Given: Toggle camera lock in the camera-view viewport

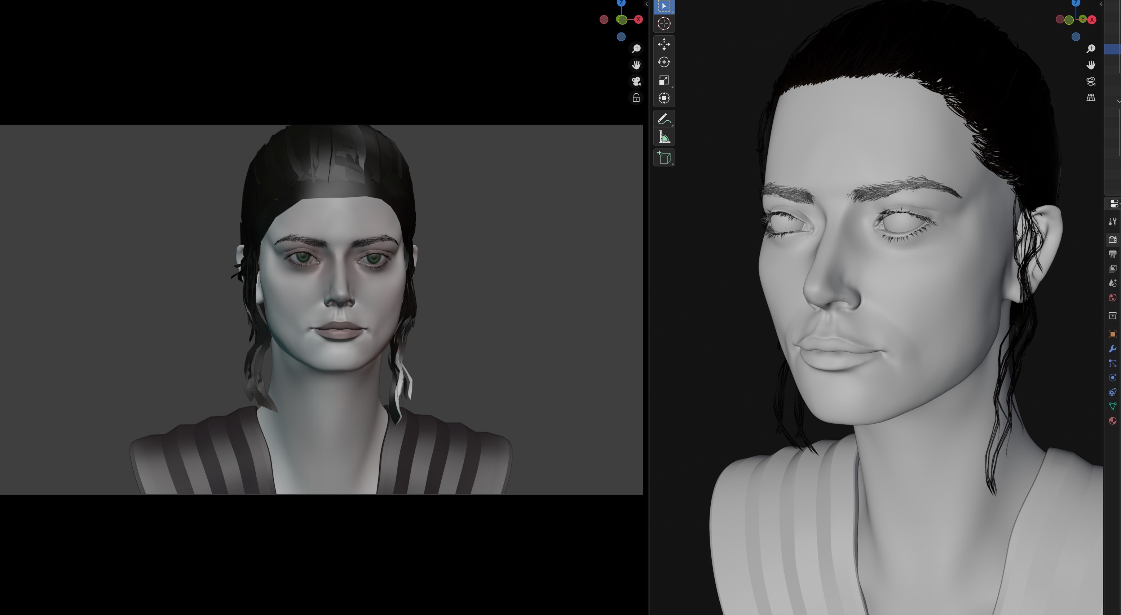Looking at the screenshot, I should (x=636, y=98).
